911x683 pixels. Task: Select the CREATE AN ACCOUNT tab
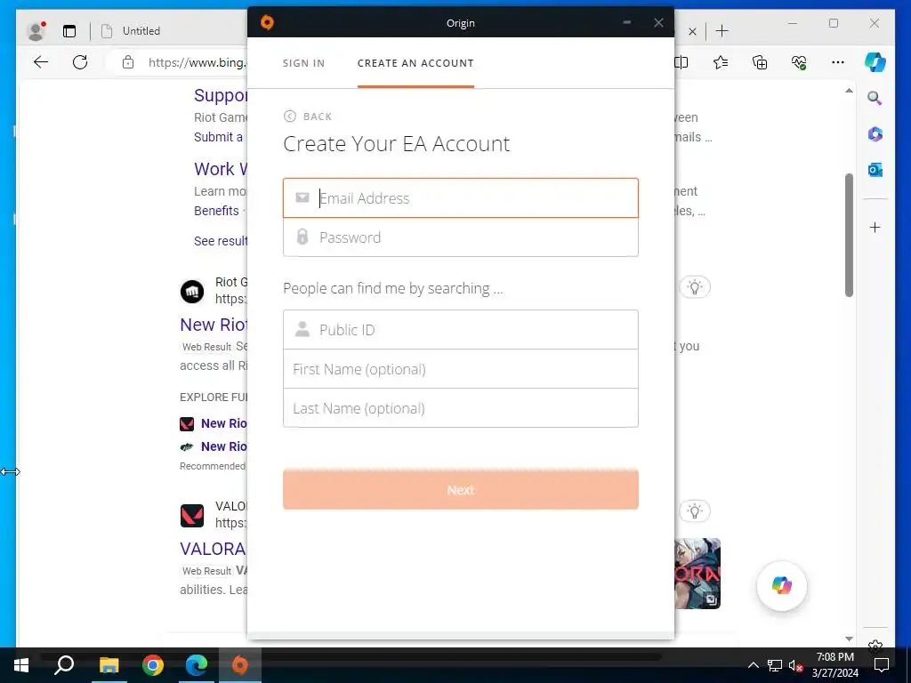tap(415, 63)
